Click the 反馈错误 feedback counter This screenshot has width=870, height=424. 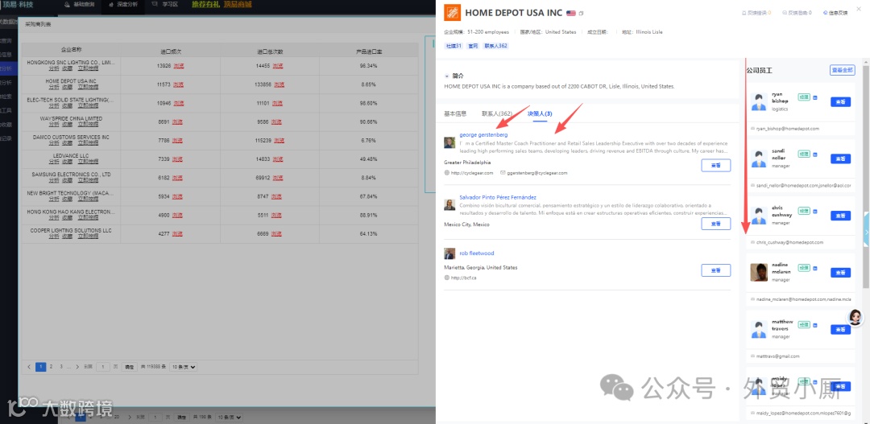[756, 13]
